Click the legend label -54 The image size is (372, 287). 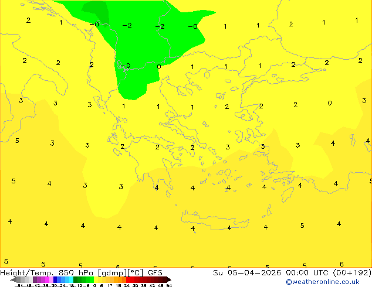[x=19, y=285]
